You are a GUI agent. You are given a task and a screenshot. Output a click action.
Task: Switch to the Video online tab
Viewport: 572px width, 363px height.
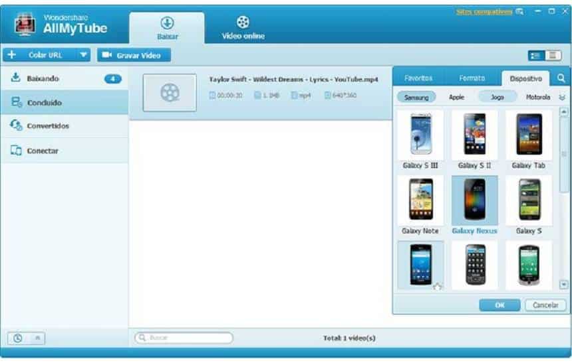[243, 28]
